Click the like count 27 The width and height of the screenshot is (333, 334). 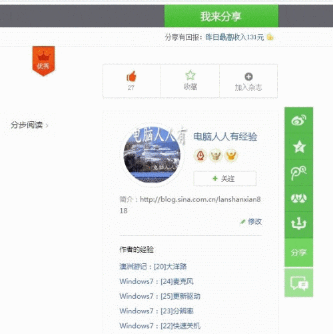point(131,88)
